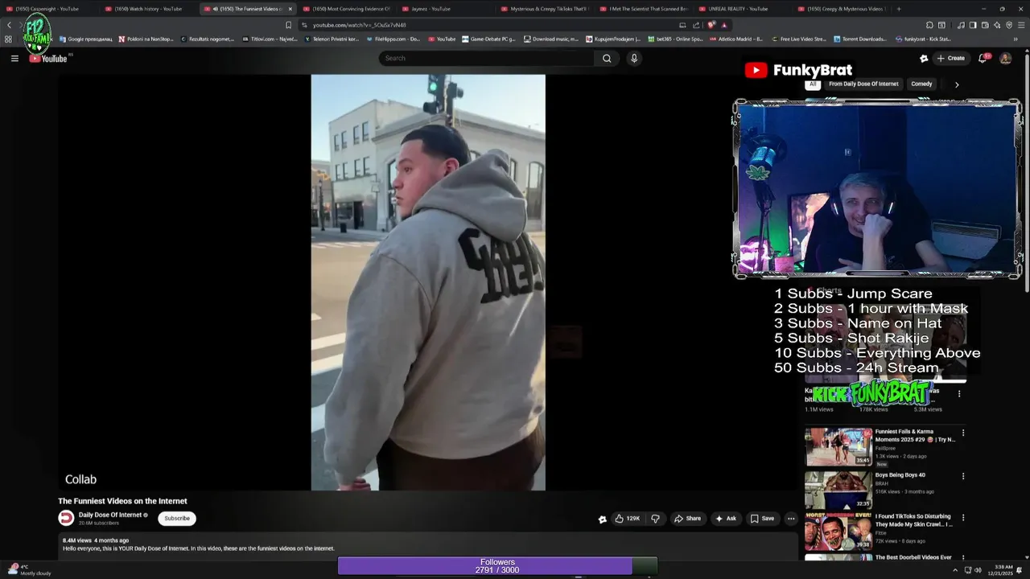Open The Best Doorbell Videos Ever title
The height and width of the screenshot is (579, 1030).
pos(913,557)
